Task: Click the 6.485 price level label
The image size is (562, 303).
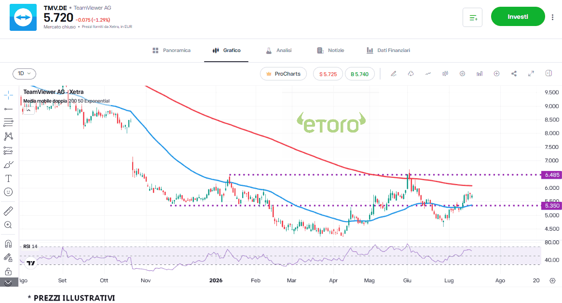Action: click(x=551, y=175)
